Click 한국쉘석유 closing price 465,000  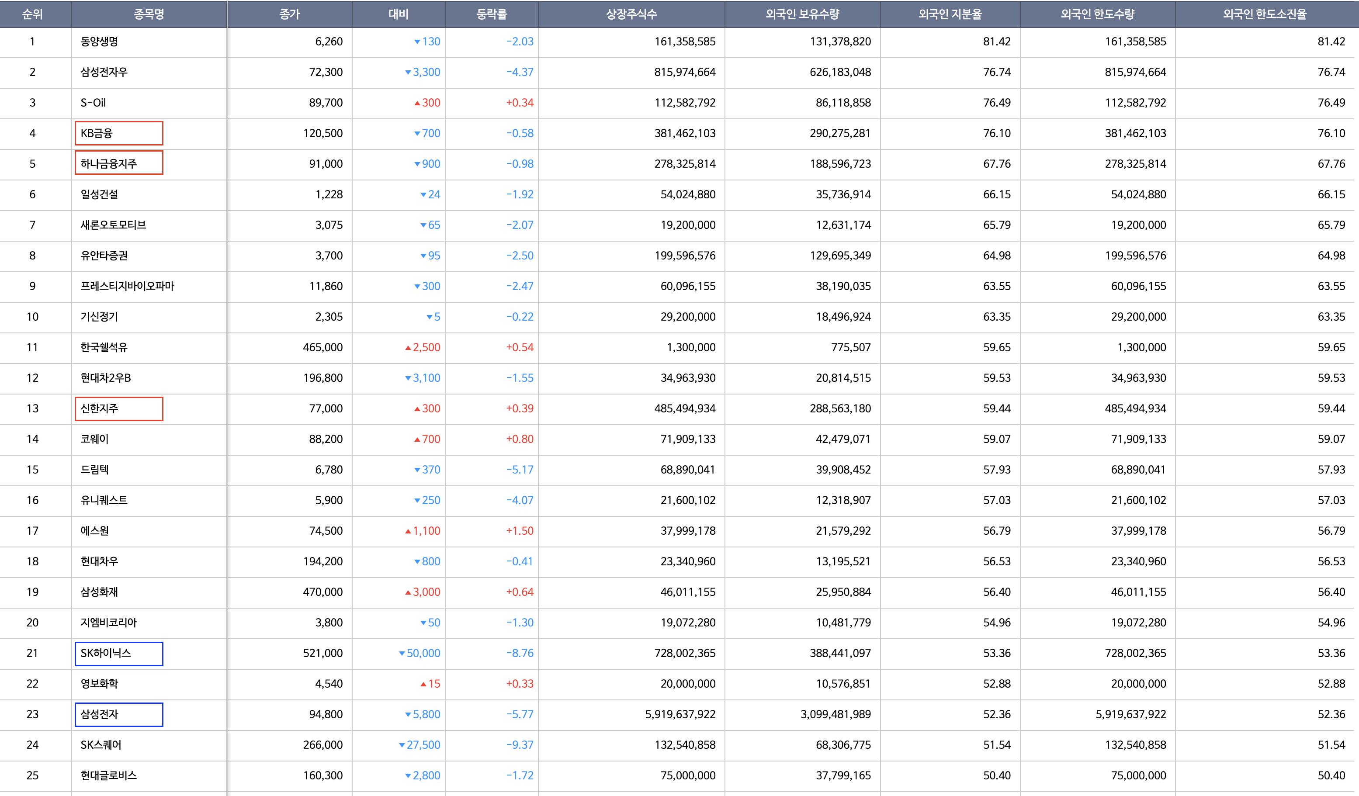pos(322,347)
